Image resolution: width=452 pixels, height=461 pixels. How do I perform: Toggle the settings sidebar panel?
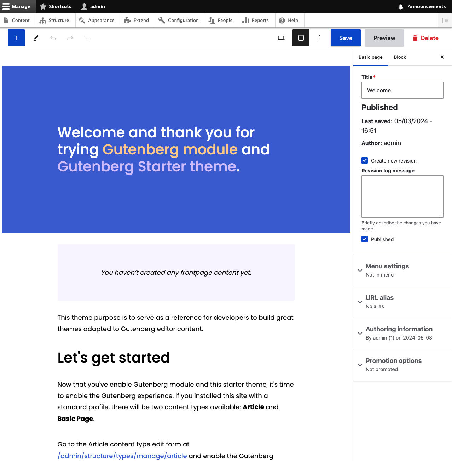click(x=301, y=38)
